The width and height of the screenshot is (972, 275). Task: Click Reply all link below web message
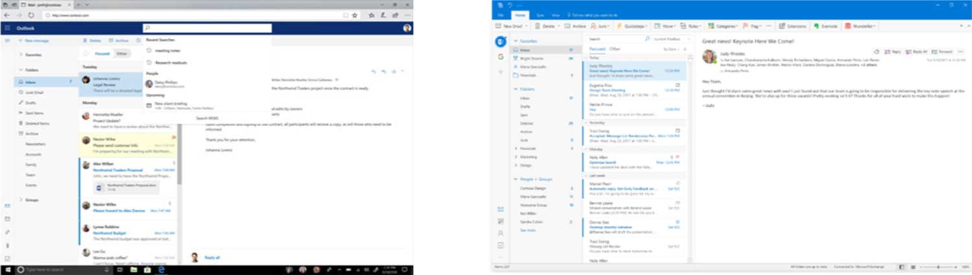click(x=213, y=258)
